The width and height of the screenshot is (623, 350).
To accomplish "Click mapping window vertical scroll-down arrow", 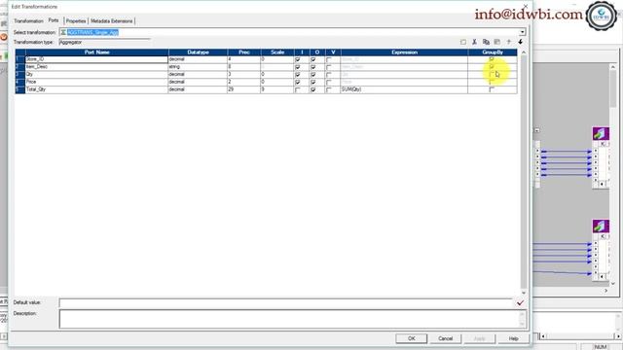I will pyautogui.click(x=613, y=283).
